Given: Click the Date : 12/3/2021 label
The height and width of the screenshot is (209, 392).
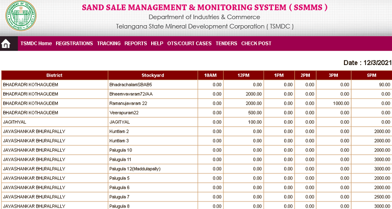Looking at the screenshot, I should pyautogui.click(x=368, y=63).
